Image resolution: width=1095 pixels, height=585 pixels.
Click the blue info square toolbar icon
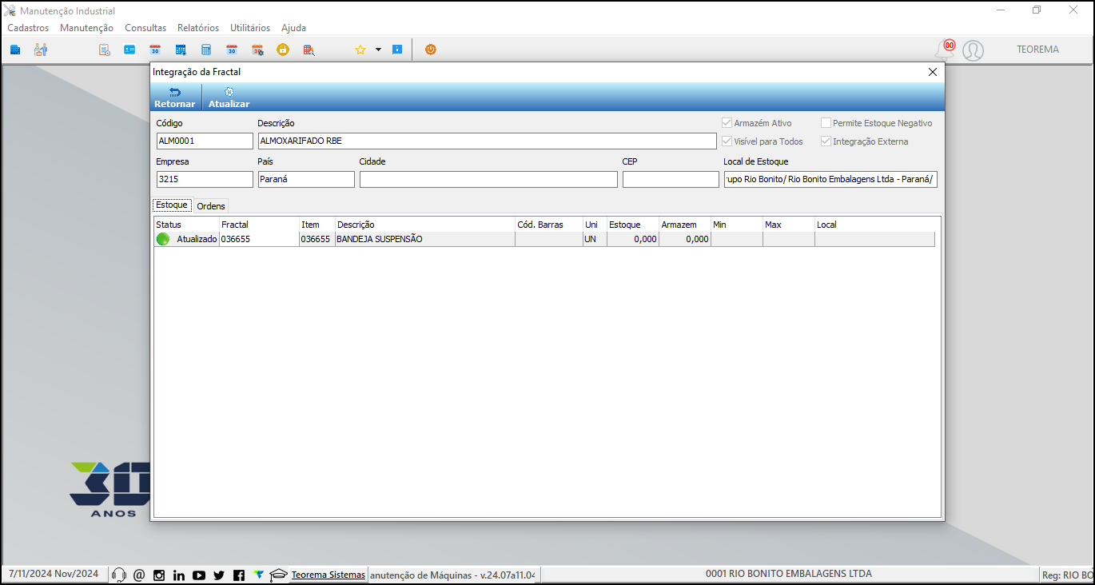click(x=397, y=50)
